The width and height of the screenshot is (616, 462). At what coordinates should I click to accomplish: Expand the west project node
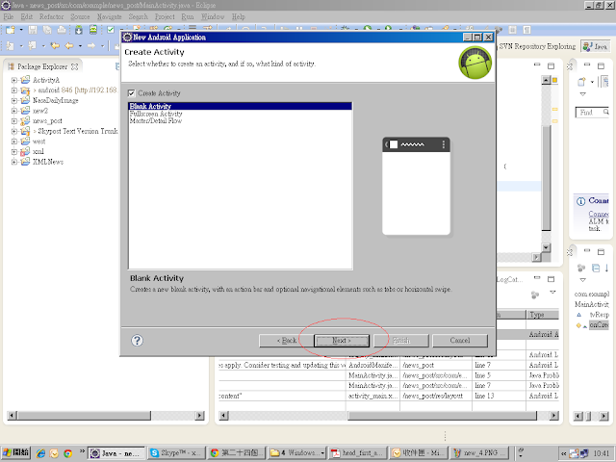(x=14, y=141)
